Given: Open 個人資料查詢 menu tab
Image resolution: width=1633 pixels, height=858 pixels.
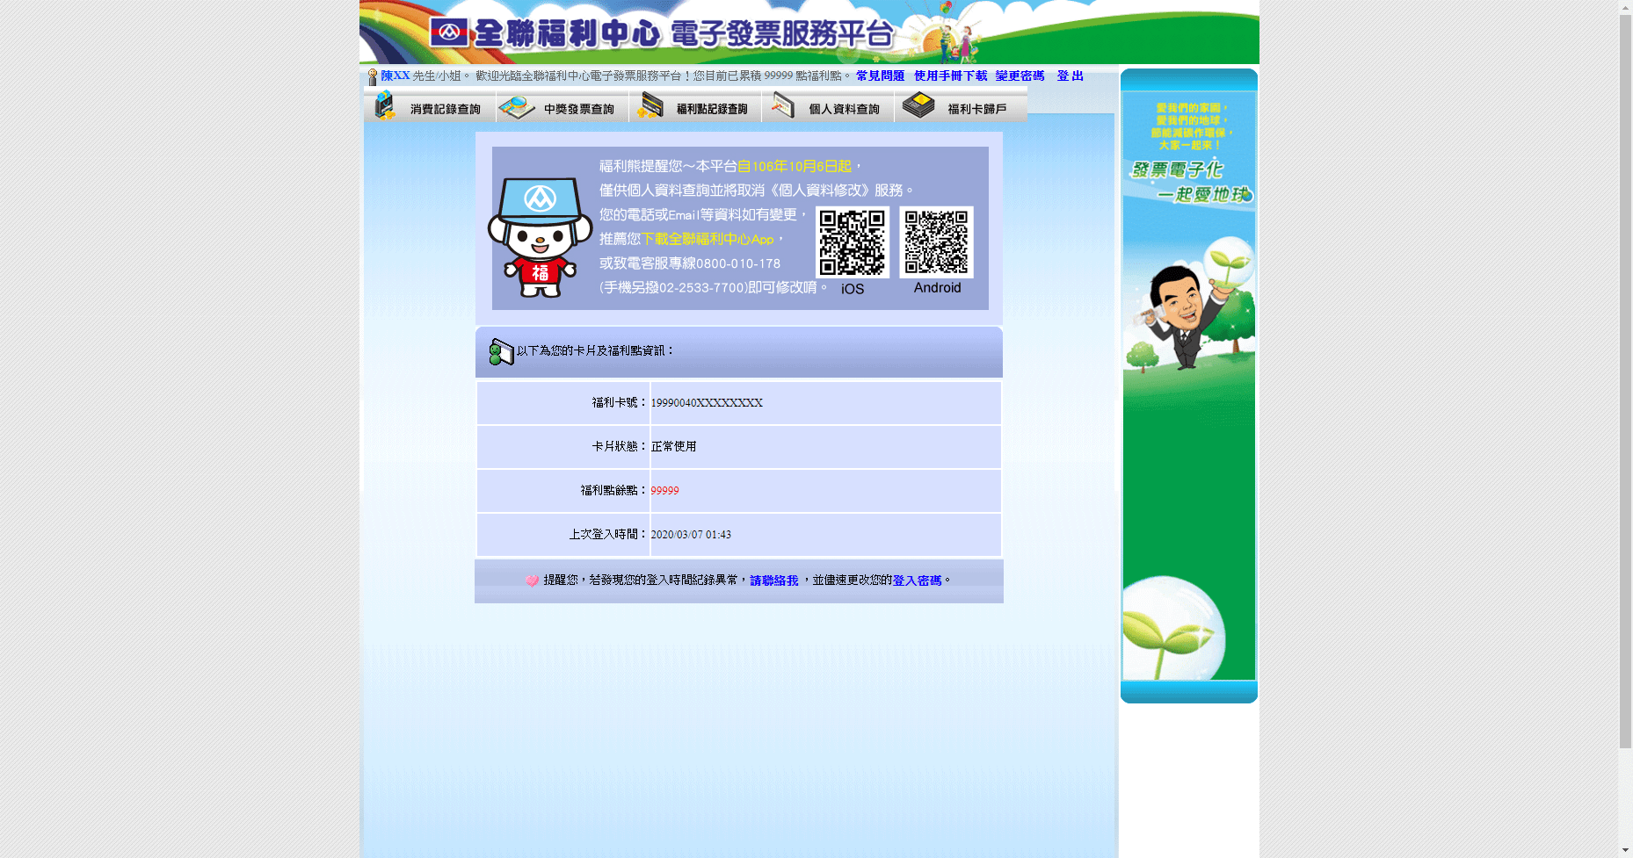Looking at the screenshot, I should [828, 107].
